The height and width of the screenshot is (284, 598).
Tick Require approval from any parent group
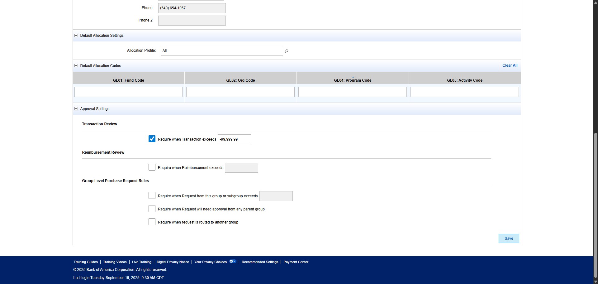point(152,209)
